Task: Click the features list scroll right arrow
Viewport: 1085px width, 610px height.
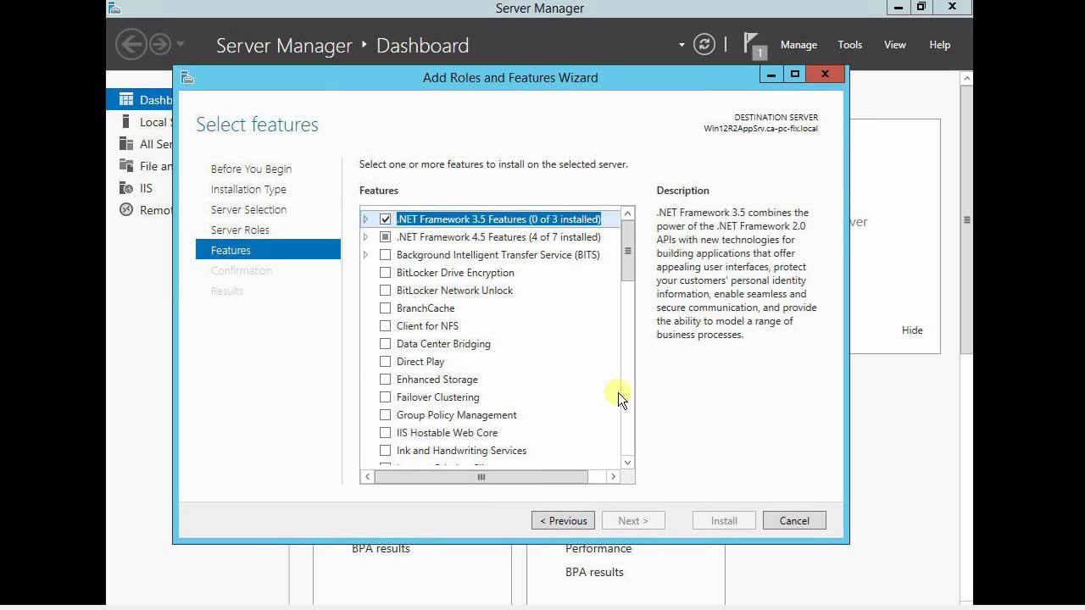Action: pyautogui.click(x=614, y=477)
